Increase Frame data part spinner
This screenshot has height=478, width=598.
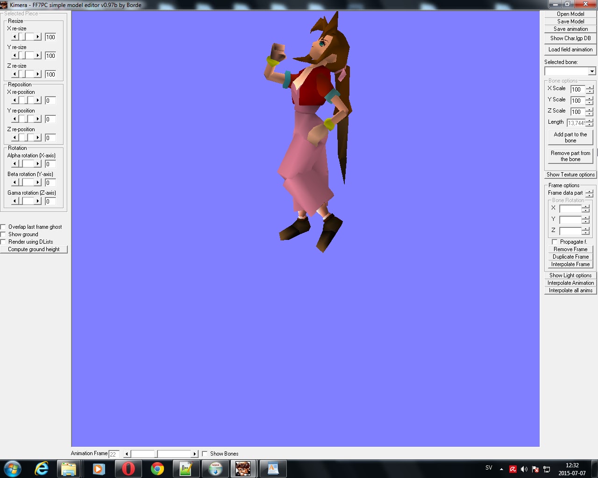coord(590,191)
